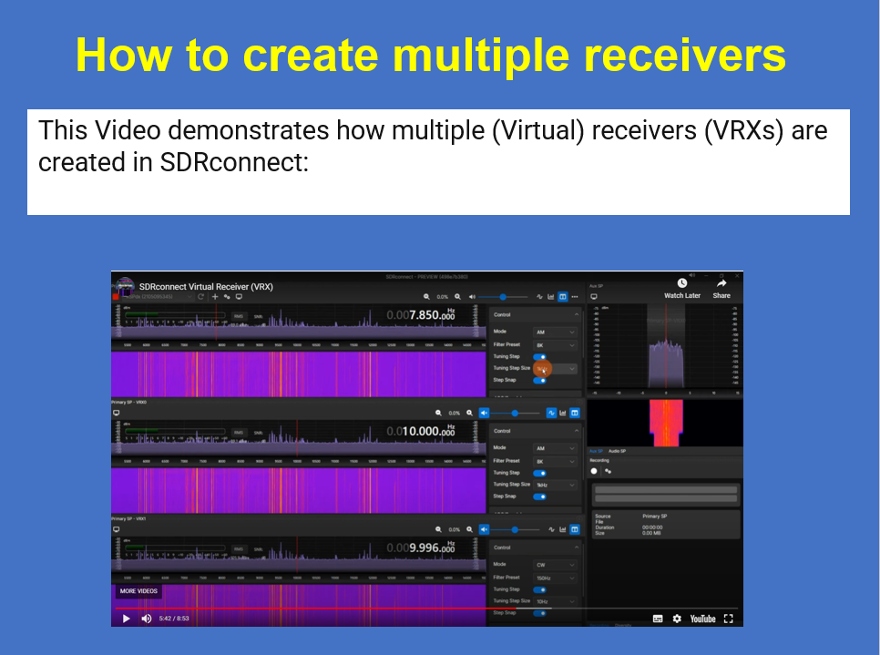Open the 150Hz Filter Preset dropdown
The height and width of the screenshot is (655, 880).
pyautogui.click(x=555, y=578)
